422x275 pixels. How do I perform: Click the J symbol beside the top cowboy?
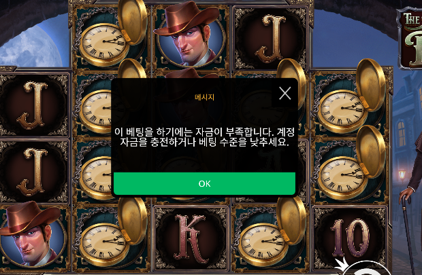tap(271, 38)
